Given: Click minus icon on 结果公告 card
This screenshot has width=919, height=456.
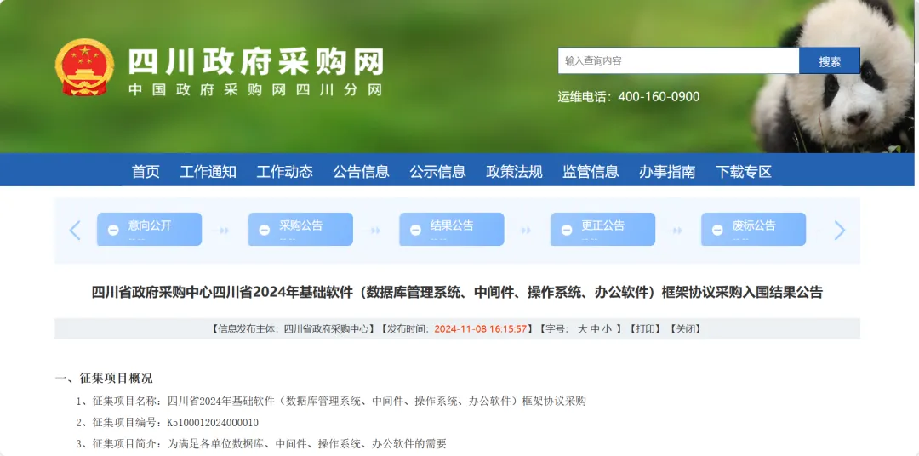Looking at the screenshot, I should pos(415,230).
